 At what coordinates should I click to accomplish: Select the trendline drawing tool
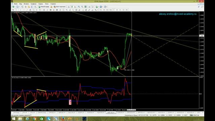27,10
